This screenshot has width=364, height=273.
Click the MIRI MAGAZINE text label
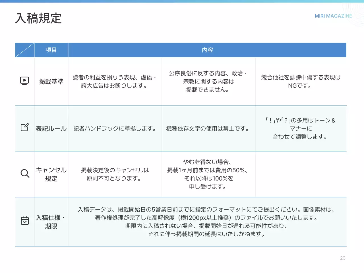[333, 16]
